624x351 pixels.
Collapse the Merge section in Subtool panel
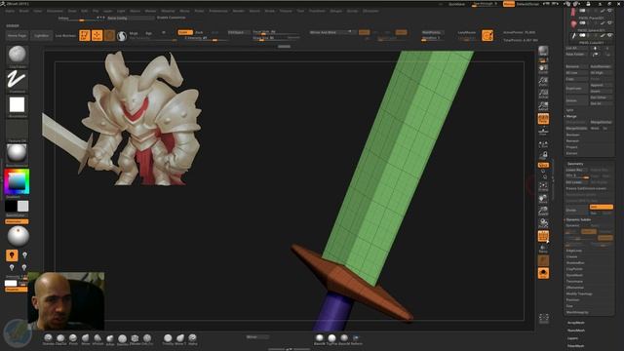tap(571, 116)
